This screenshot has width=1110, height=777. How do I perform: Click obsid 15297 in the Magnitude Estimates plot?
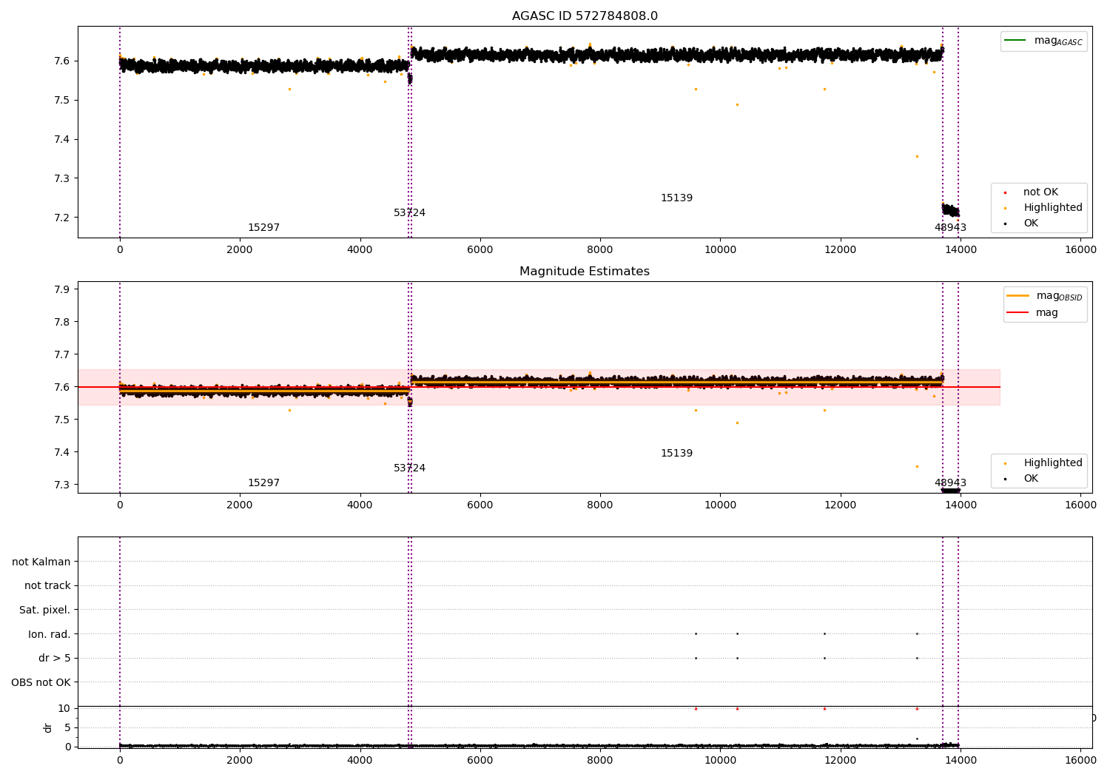coord(263,483)
